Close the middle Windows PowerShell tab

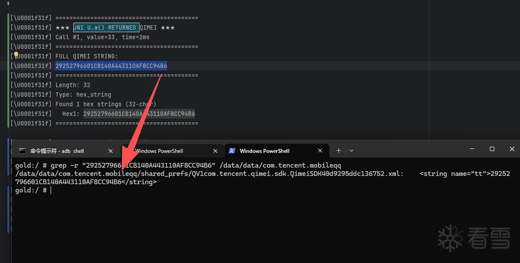tap(215, 151)
